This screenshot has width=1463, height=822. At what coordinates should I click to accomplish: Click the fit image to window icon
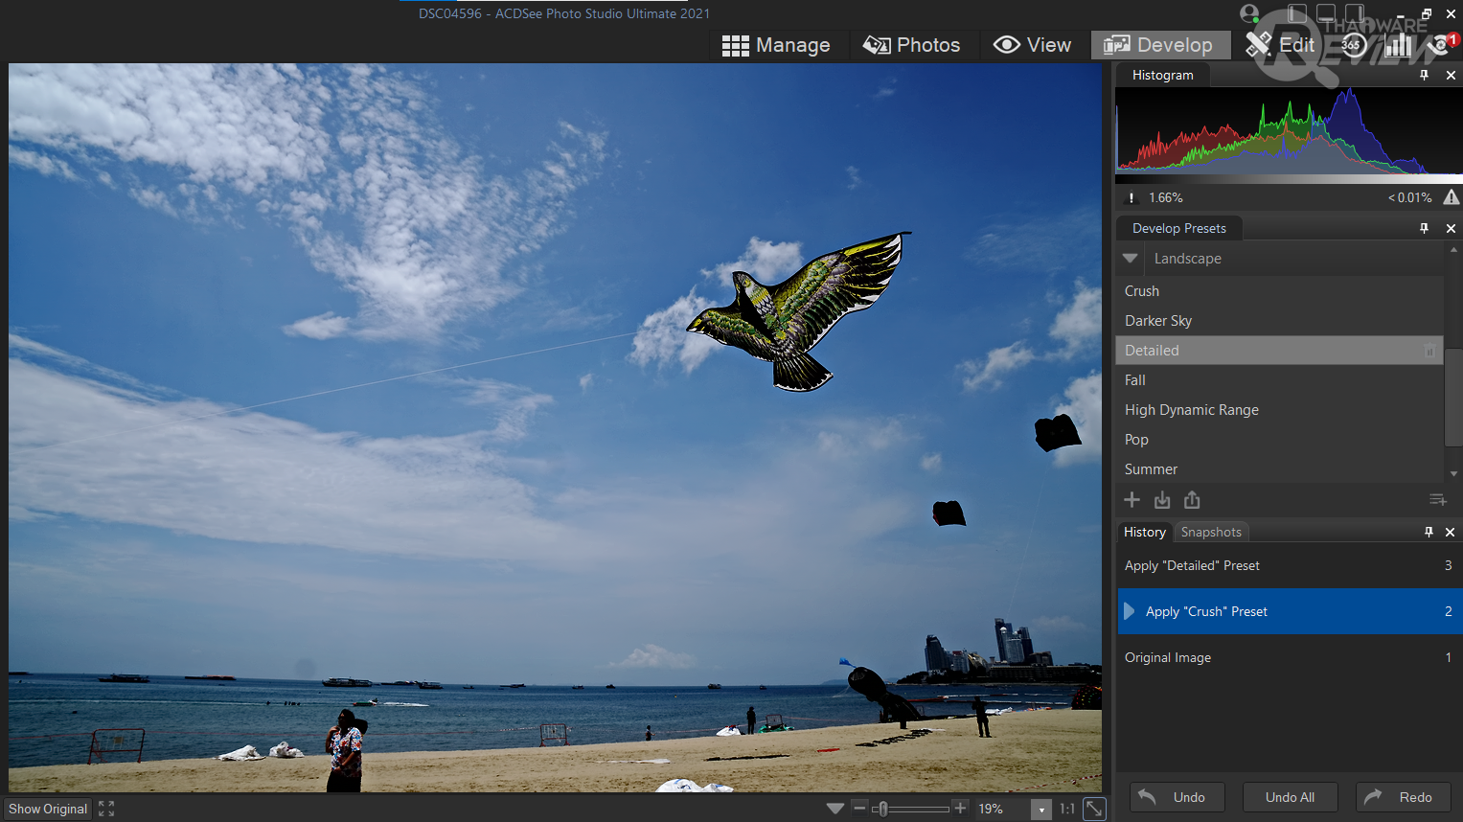(x=1093, y=809)
